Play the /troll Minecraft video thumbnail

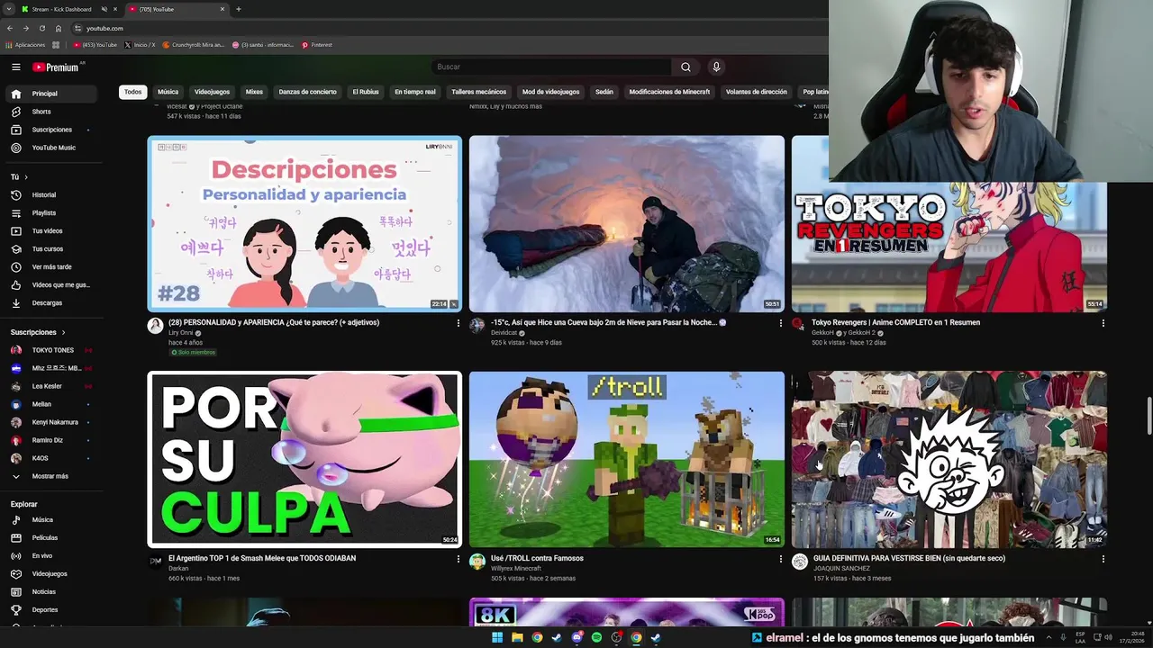627,459
